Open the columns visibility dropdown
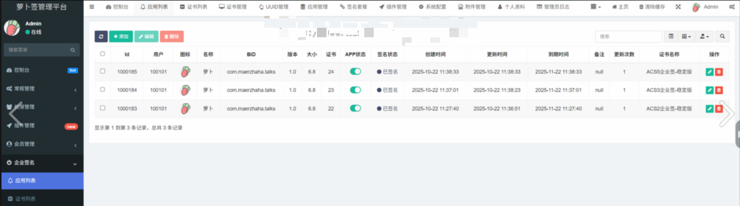Screen dimensions: 740x206 click(x=686, y=36)
